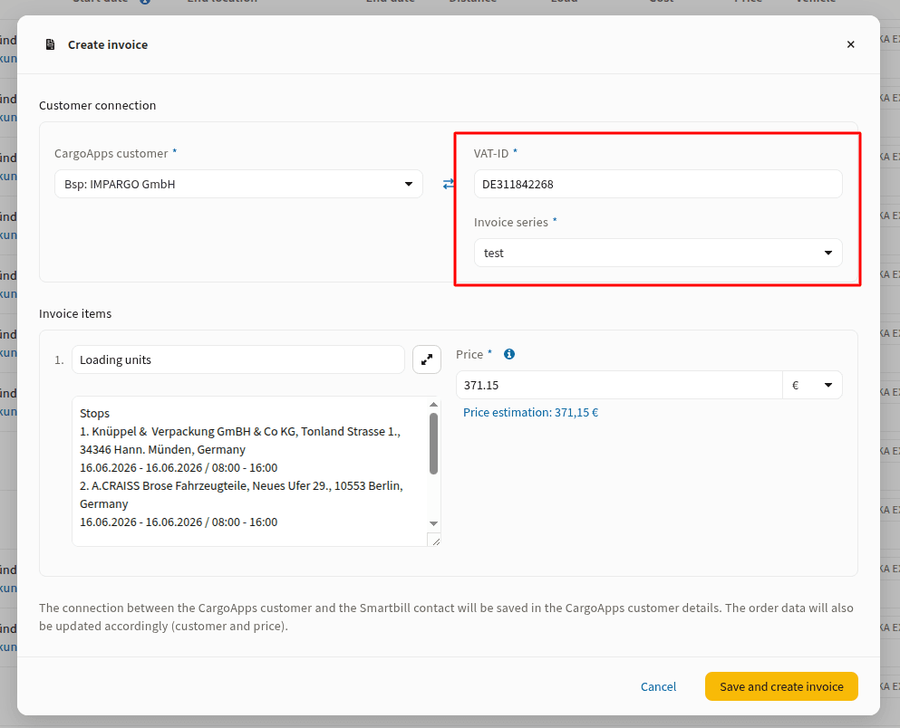This screenshot has height=728, width=900.
Task: Click the Stops description text area
Action: (x=250, y=471)
